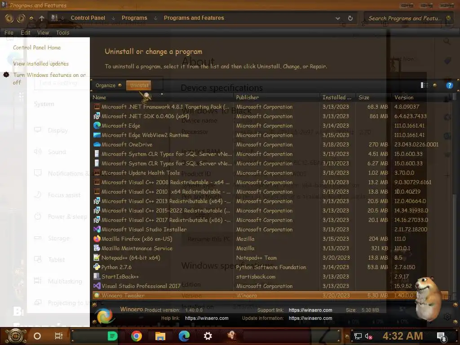
Task: Select the Mozilla Maintenance Service icon
Action: (x=97, y=248)
